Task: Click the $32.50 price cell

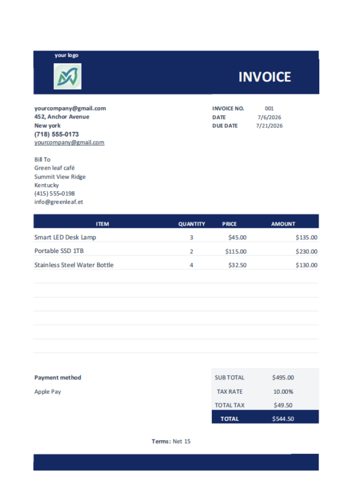Action: [237, 265]
